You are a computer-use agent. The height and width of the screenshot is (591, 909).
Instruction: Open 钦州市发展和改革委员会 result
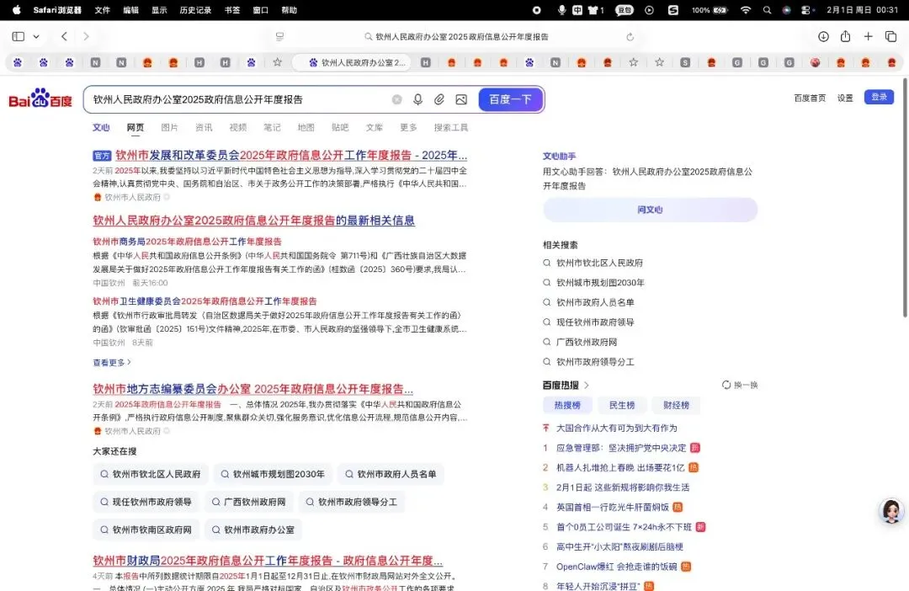click(x=291, y=156)
